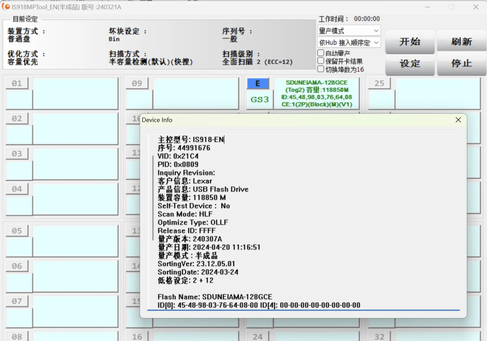Image resolution: width=487 pixels, height=341 pixels.
Task: Click the 坏块设定 Bin value
Action: pos(114,39)
